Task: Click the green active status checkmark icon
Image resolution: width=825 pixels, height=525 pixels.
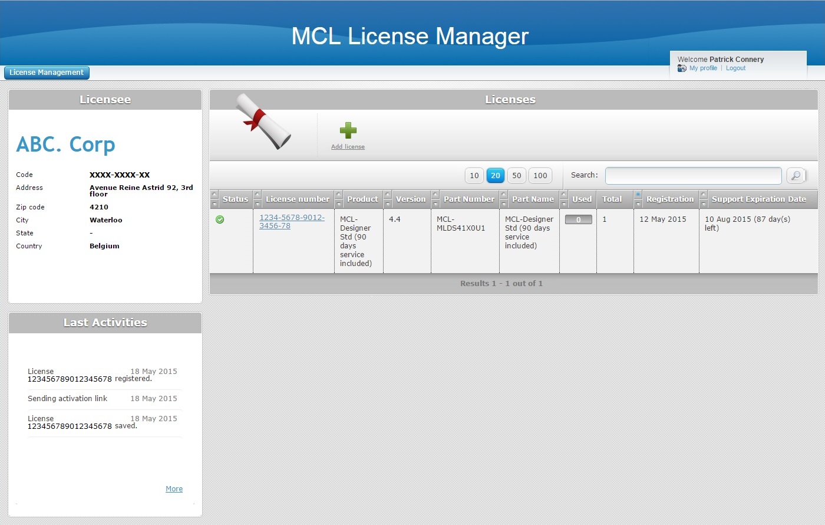Action: [220, 219]
